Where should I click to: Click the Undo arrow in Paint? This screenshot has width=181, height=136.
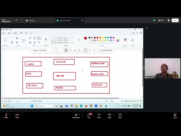pyautogui.click(x=31, y=33)
